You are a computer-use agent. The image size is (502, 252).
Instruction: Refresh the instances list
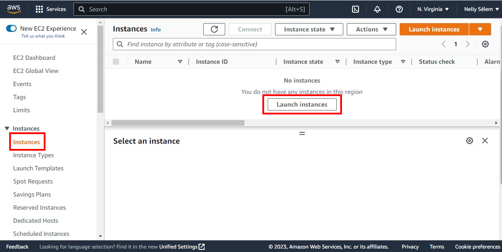[x=214, y=29]
